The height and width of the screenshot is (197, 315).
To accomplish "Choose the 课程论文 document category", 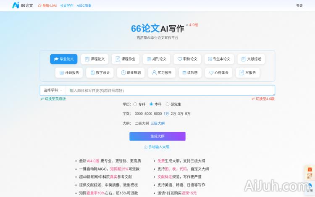I will point(94,59).
